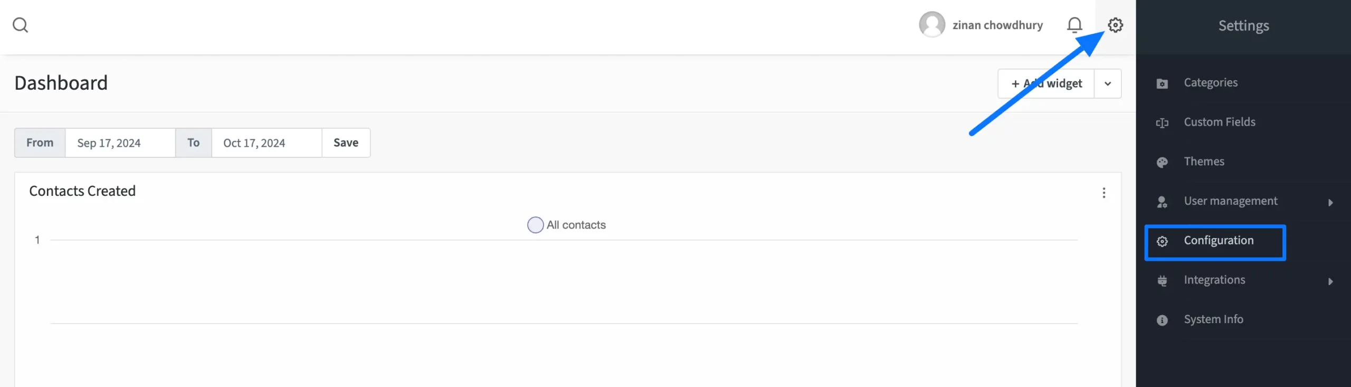Open the notifications bell

pyautogui.click(x=1074, y=24)
